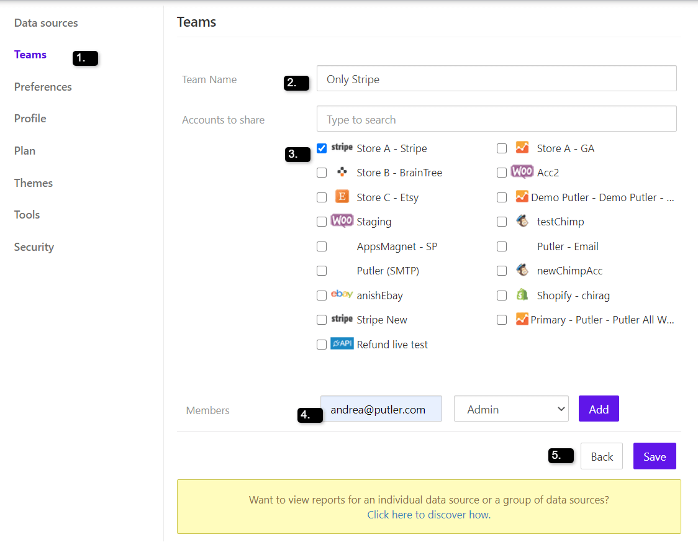Click the analytics icon next to Store A - GA
This screenshot has height=542, width=698.
point(522,147)
